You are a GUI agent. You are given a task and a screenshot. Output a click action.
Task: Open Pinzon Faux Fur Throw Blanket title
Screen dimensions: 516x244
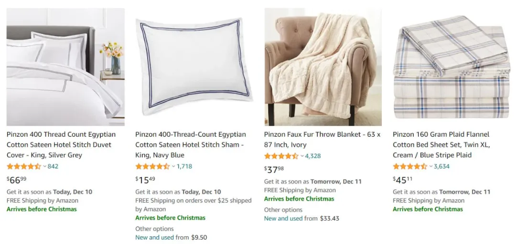tap(322, 140)
